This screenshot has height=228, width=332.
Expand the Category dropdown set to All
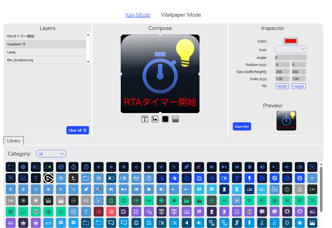point(51,154)
